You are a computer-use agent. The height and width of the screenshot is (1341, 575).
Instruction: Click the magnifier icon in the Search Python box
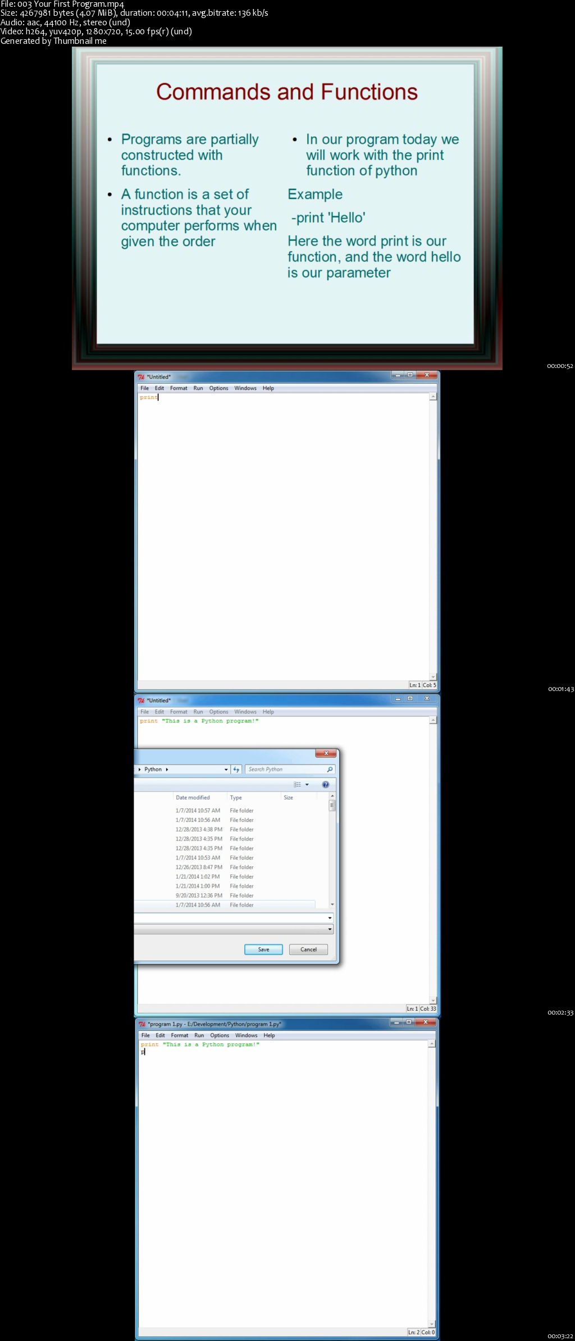click(330, 769)
